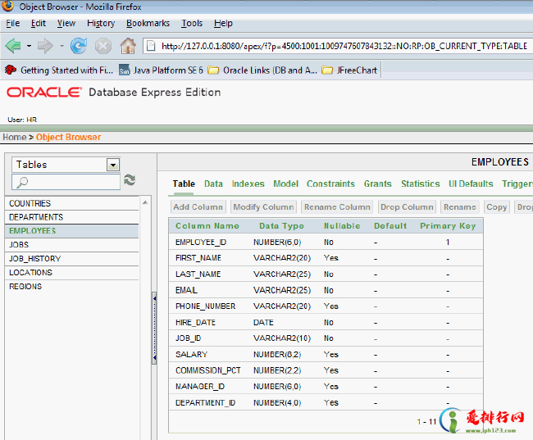Click the Home breadcrumb link
This screenshot has width=533, height=440.
14,137
